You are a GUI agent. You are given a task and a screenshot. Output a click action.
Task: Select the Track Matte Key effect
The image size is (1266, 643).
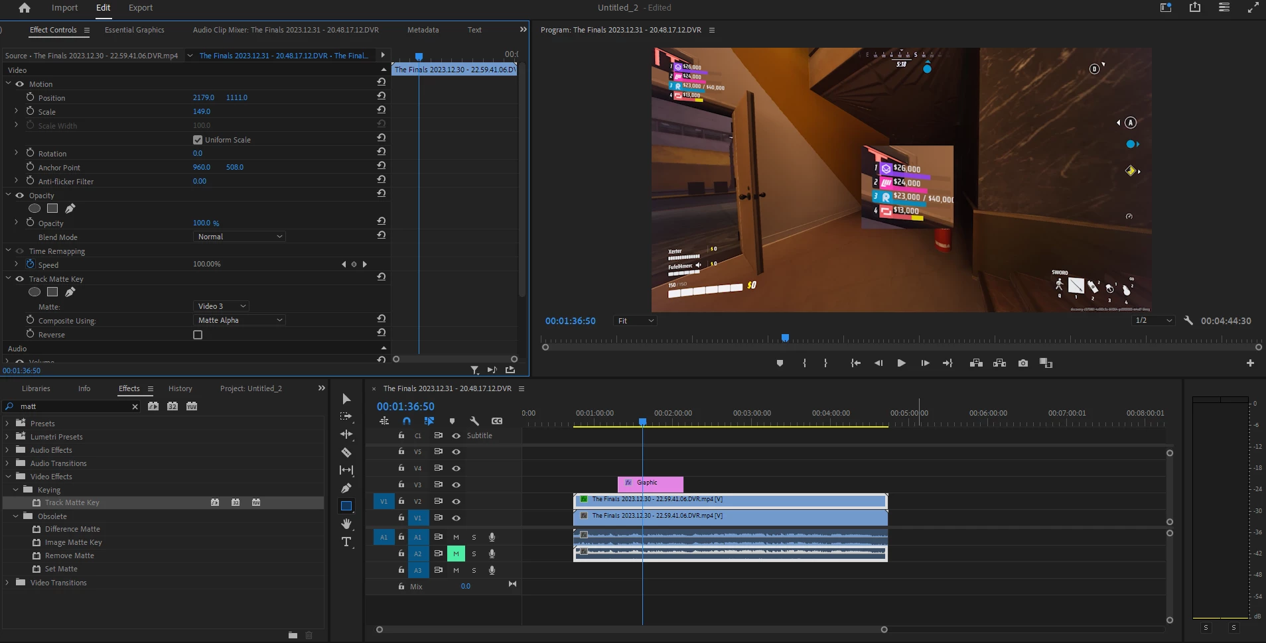(x=72, y=502)
